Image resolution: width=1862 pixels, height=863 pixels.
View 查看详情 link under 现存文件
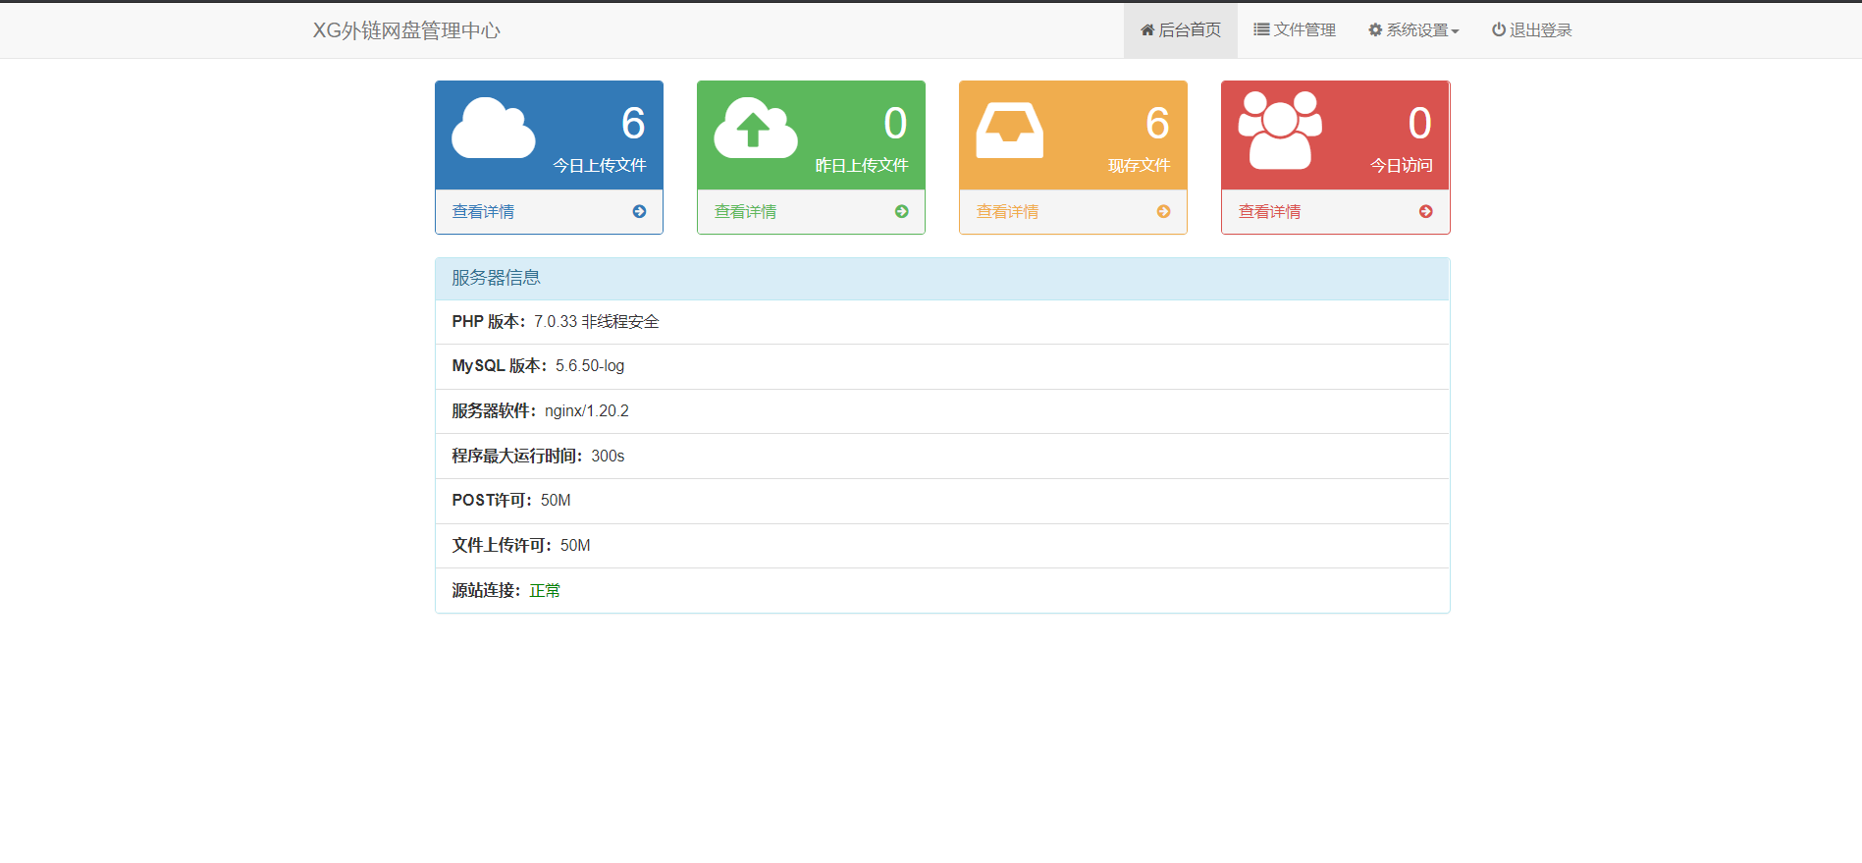pyautogui.click(x=1007, y=211)
